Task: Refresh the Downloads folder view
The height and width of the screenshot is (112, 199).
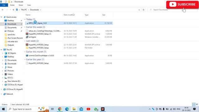Action: 143,10
